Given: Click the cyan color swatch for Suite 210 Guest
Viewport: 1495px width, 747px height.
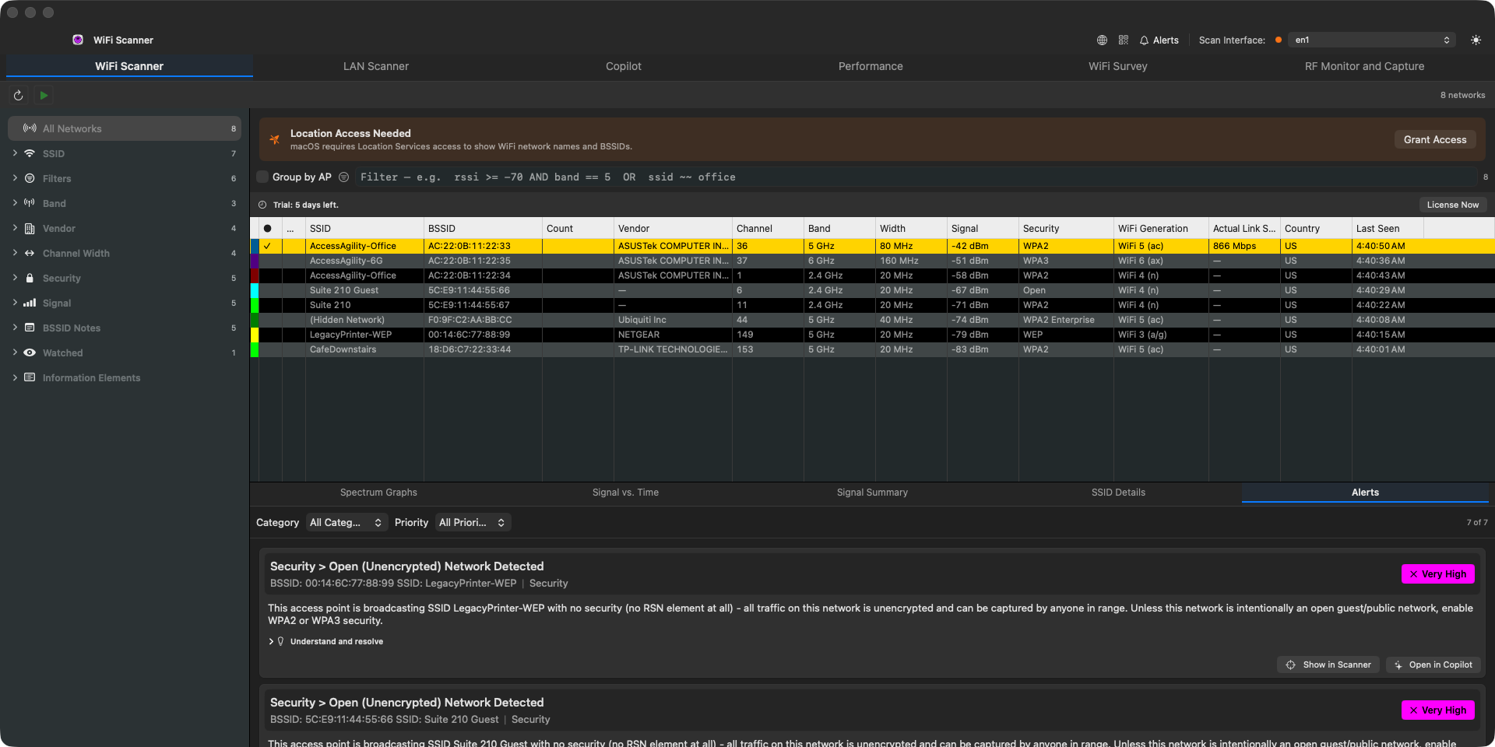Looking at the screenshot, I should pyautogui.click(x=254, y=290).
